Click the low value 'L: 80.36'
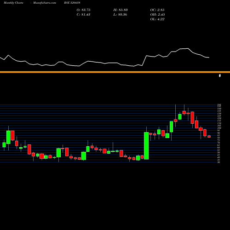 click(120, 15)
